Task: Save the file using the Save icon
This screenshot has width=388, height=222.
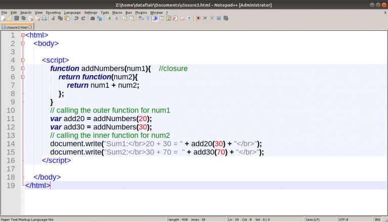Action: coord(17,18)
